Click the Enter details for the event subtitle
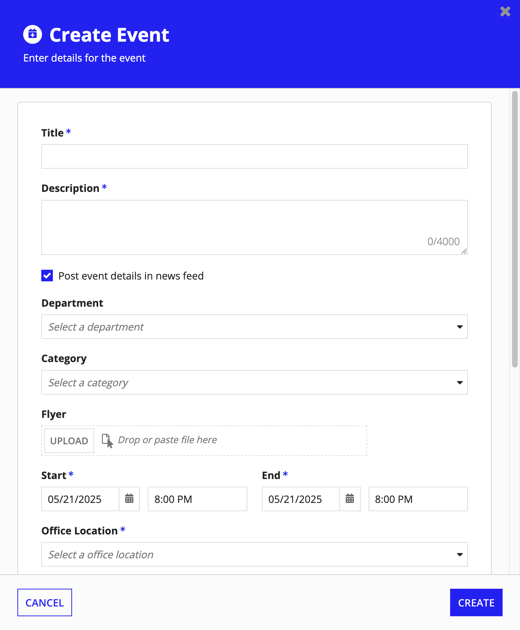 (x=84, y=58)
